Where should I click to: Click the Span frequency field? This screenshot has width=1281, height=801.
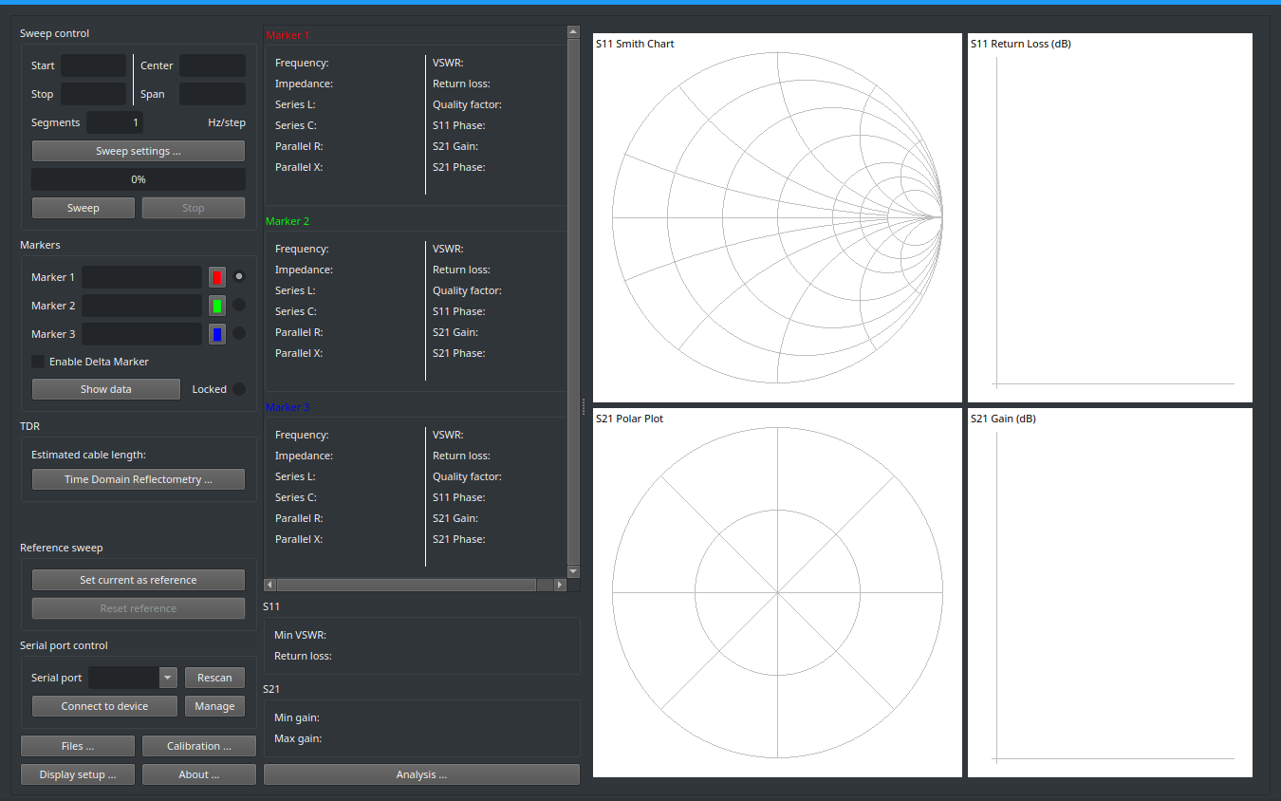click(213, 94)
